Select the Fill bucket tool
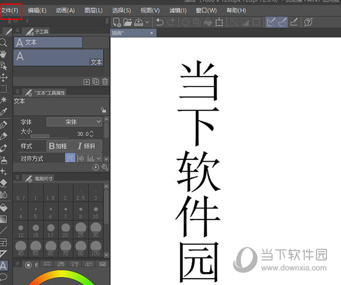Image resolution: width=341 pixels, height=285 pixels. pyautogui.click(x=4, y=208)
